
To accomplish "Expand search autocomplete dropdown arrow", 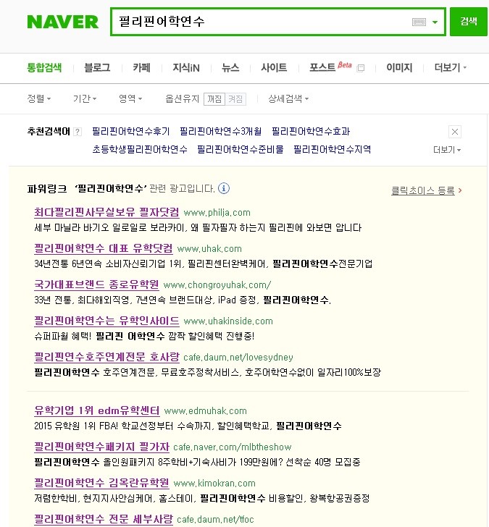I will coord(435,22).
